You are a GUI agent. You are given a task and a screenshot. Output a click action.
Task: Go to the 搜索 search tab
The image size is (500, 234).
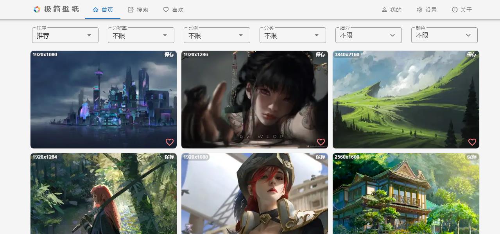point(138,10)
